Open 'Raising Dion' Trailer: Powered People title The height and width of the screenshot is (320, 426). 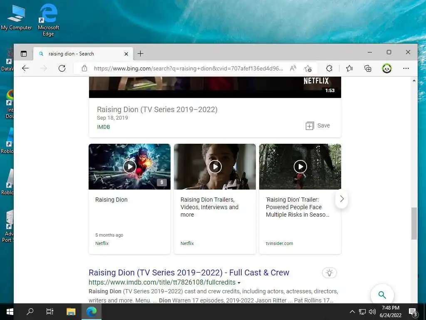coord(297,207)
